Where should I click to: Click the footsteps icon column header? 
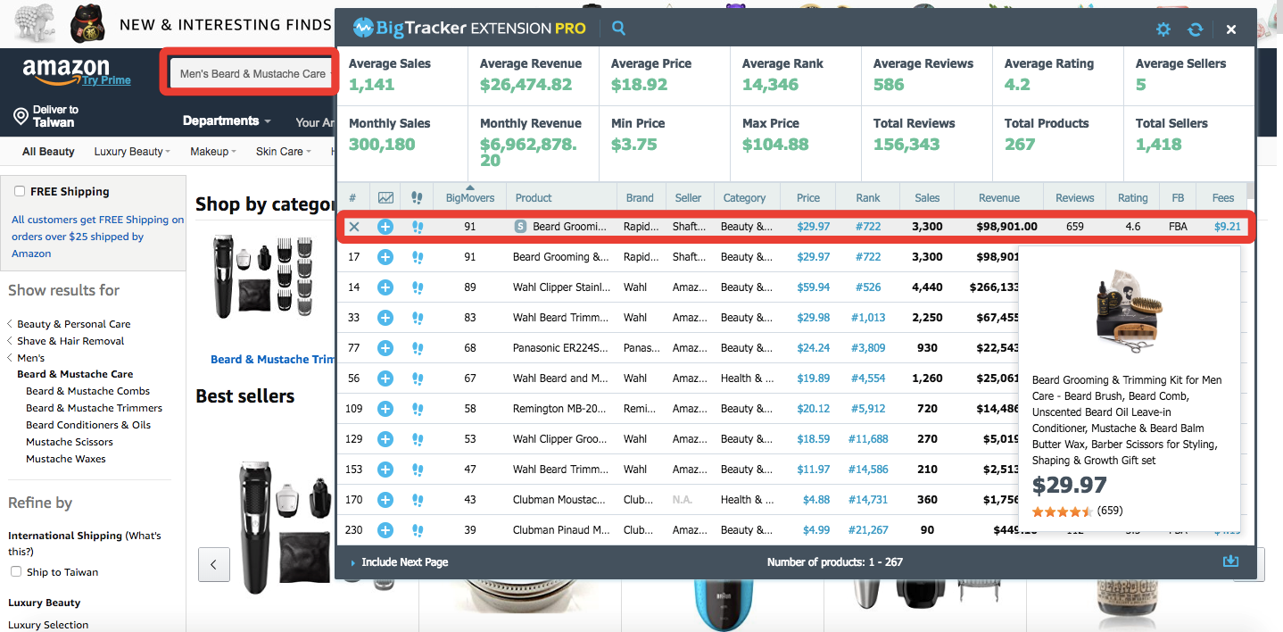417,198
